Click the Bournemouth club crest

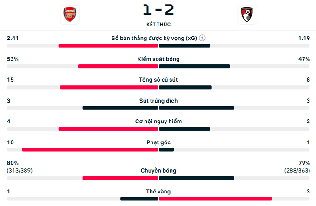click(x=246, y=15)
